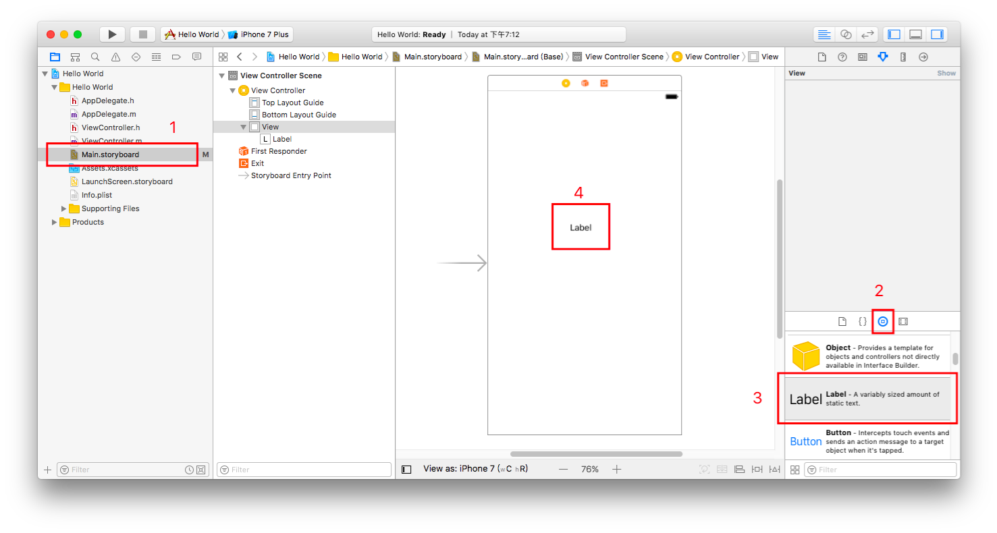
Task: Hide the document outline
Action: [x=406, y=469]
